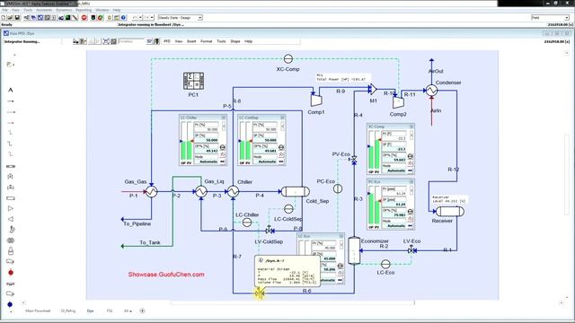The image size is (575, 323).
Task: Open the Insert menu in flowsheet window
Action: click(x=191, y=41)
